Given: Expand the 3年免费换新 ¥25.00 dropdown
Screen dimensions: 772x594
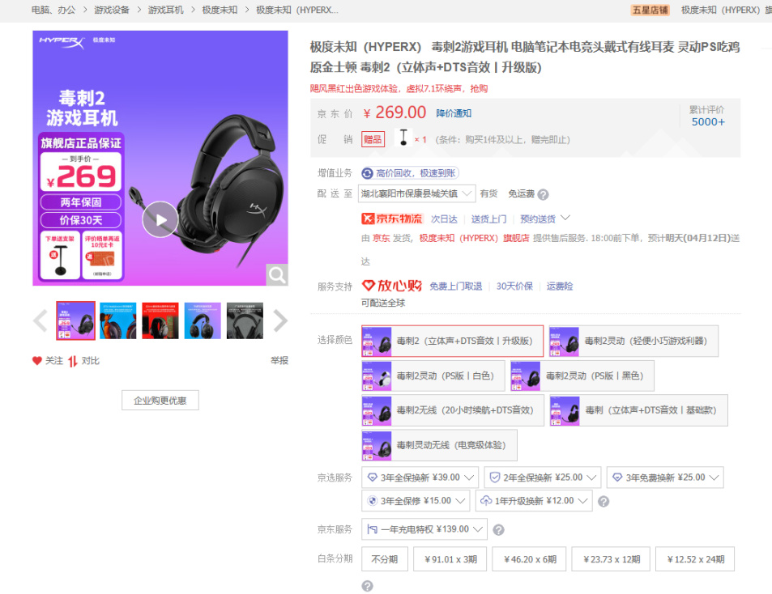Looking at the screenshot, I should click(x=665, y=477).
